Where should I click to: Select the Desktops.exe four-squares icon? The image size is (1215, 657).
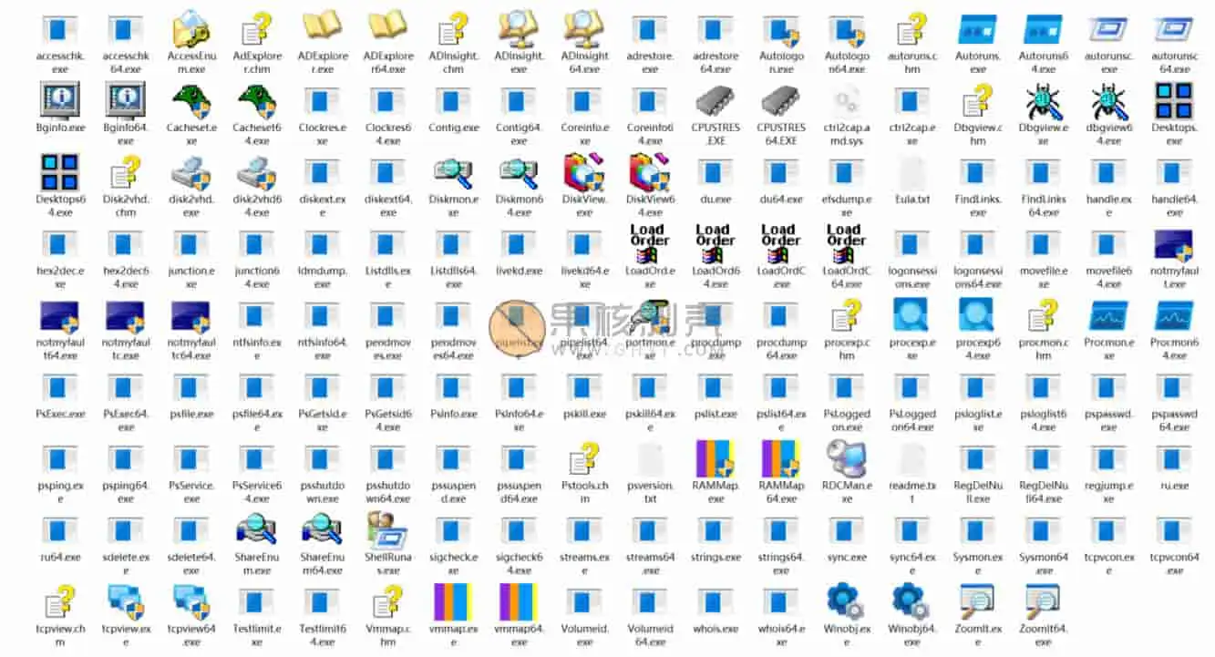tap(1174, 100)
